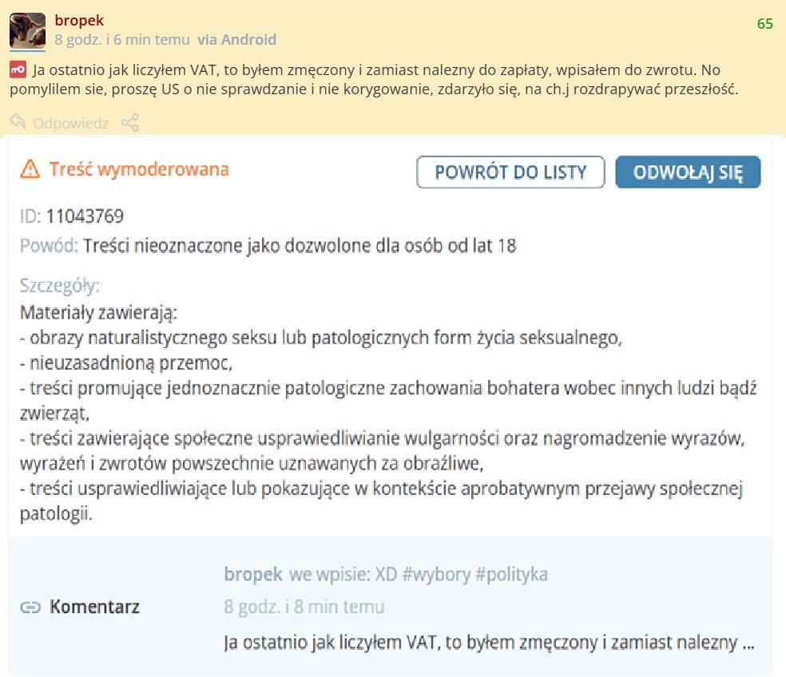Click the moderation ID 11043769
This screenshot has width=786, height=677.
[85, 216]
